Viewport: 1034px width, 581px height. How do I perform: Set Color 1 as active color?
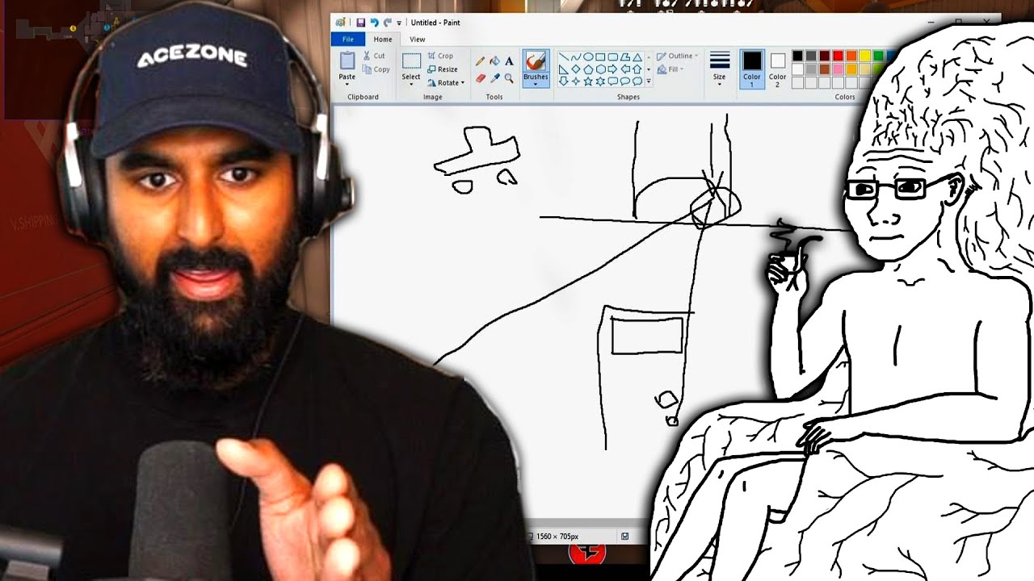752,68
